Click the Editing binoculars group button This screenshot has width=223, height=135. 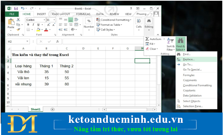[149, 24]
